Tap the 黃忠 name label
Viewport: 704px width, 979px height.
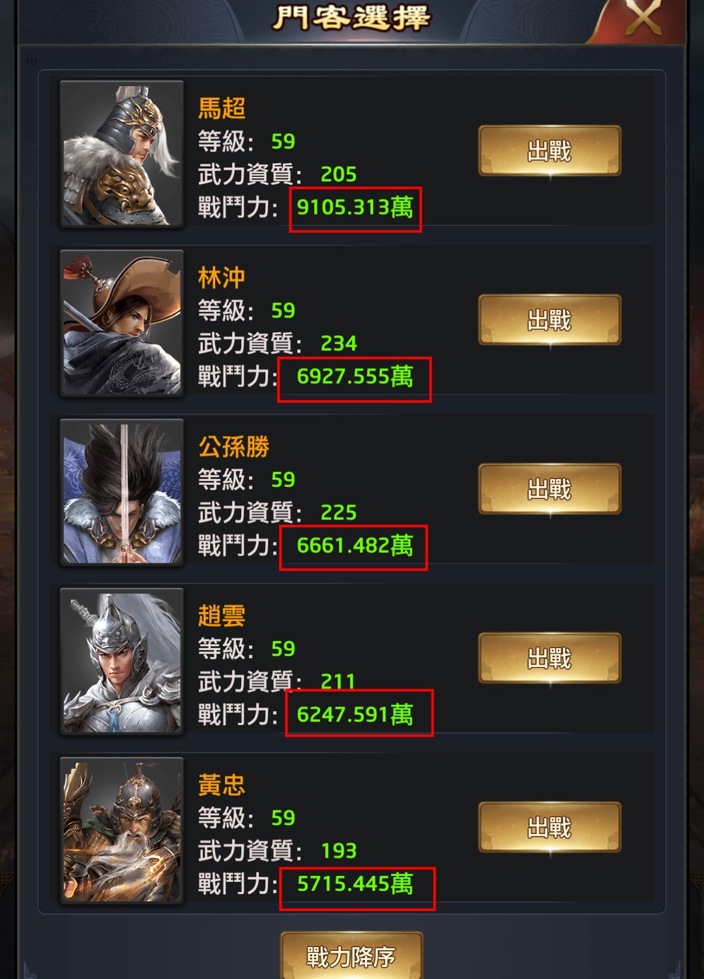point(222,785)
